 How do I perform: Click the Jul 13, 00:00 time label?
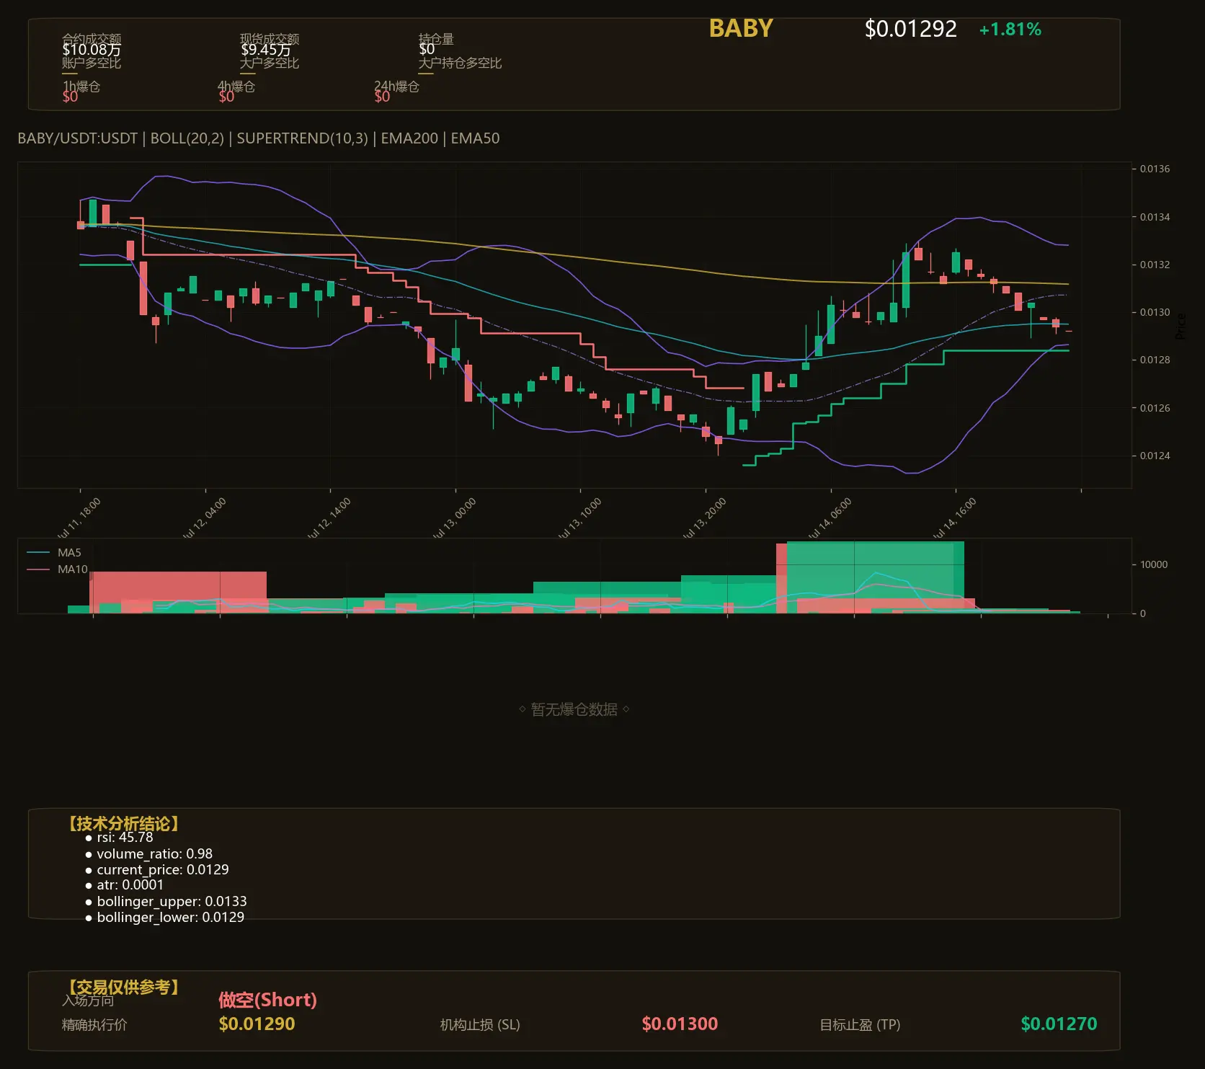(x=454, y=518)
